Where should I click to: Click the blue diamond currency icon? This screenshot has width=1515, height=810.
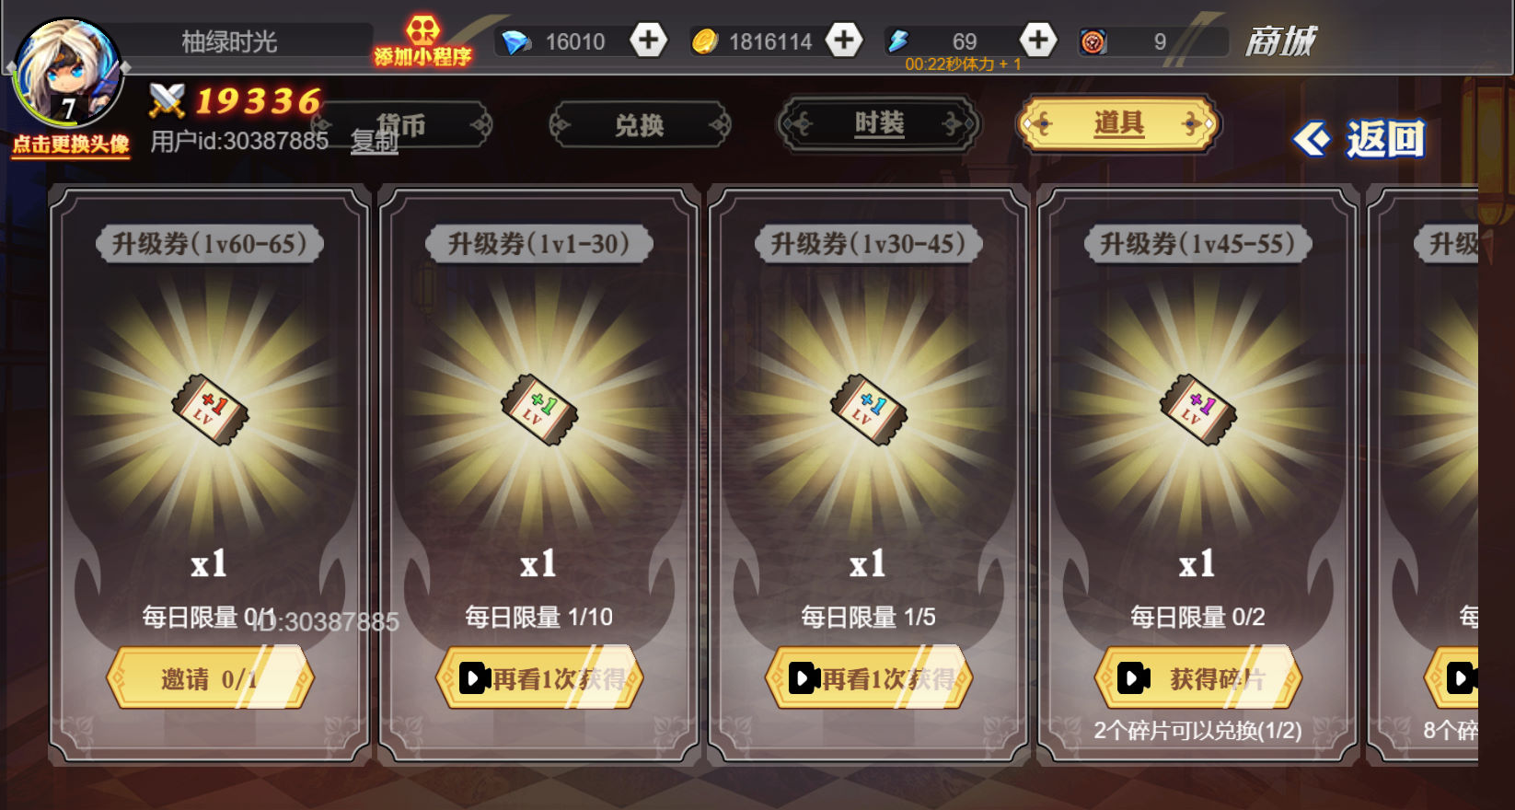516,41
